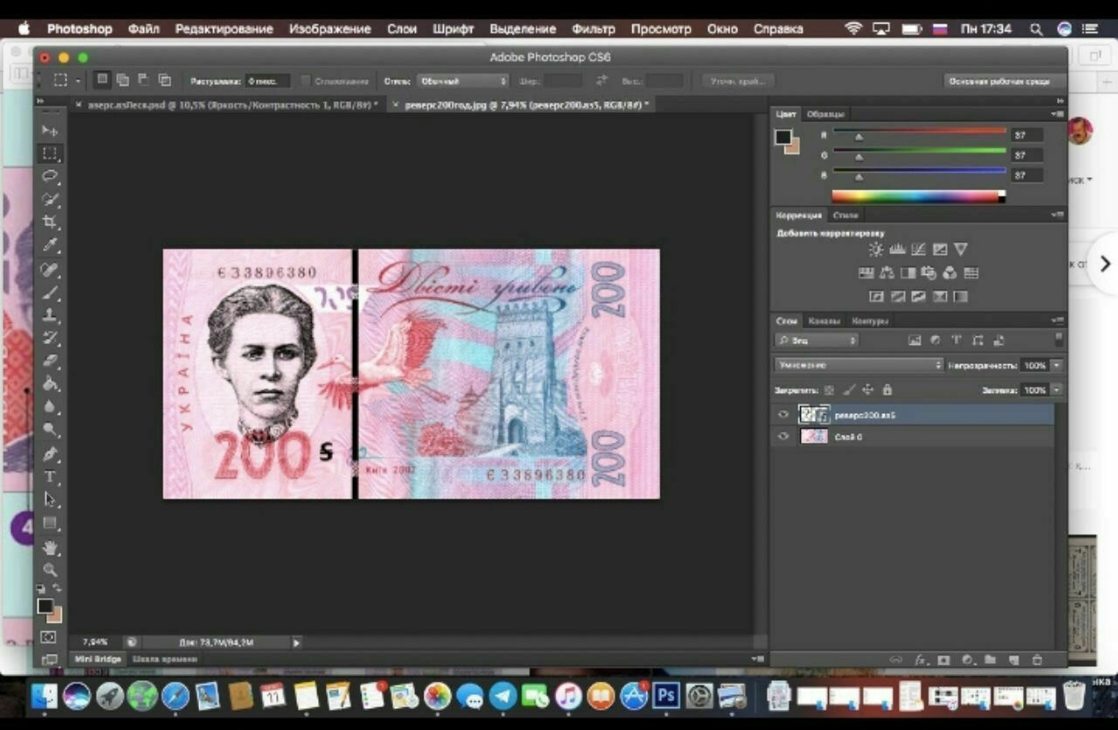This screenshot has width=1118, height=730.
Task: Open the Фильтр menu
Action: click(x=593, y=29)
